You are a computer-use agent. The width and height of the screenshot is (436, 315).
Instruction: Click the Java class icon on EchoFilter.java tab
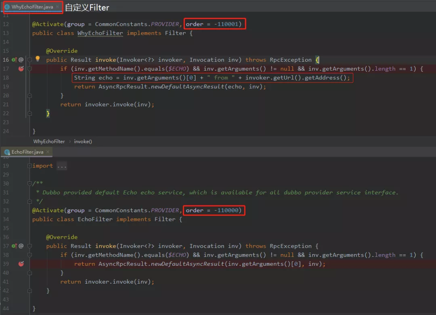(x=7, y=152)
